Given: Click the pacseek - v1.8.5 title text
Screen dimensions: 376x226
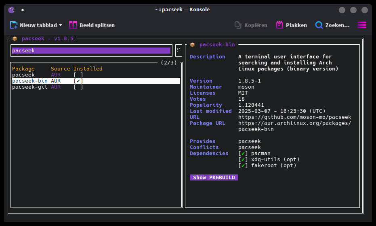Looking at the screenshot, I should coord(48,39).
